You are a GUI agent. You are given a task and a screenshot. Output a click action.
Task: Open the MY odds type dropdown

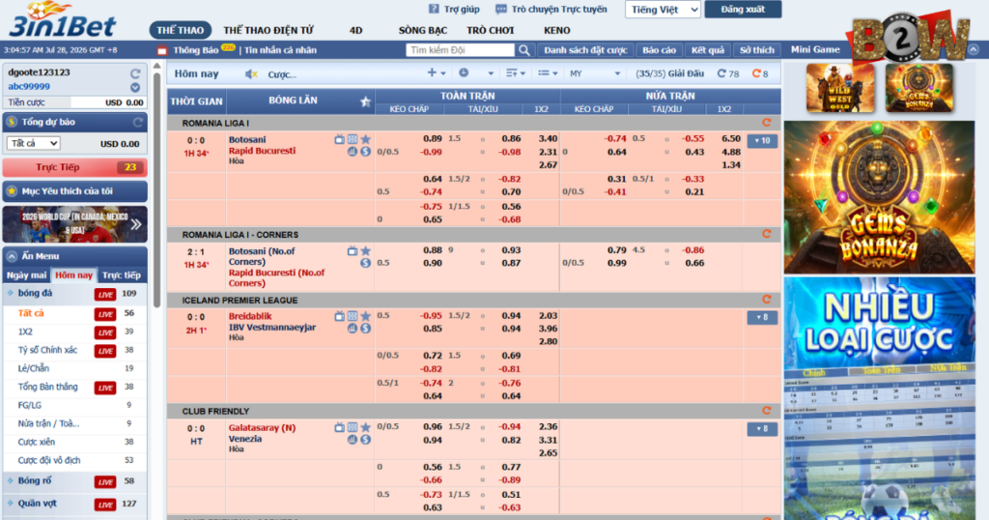point(594,73)
